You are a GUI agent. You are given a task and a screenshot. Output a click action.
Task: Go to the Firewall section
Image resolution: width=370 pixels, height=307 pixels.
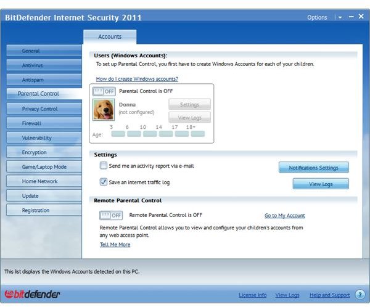coord(44,123)
